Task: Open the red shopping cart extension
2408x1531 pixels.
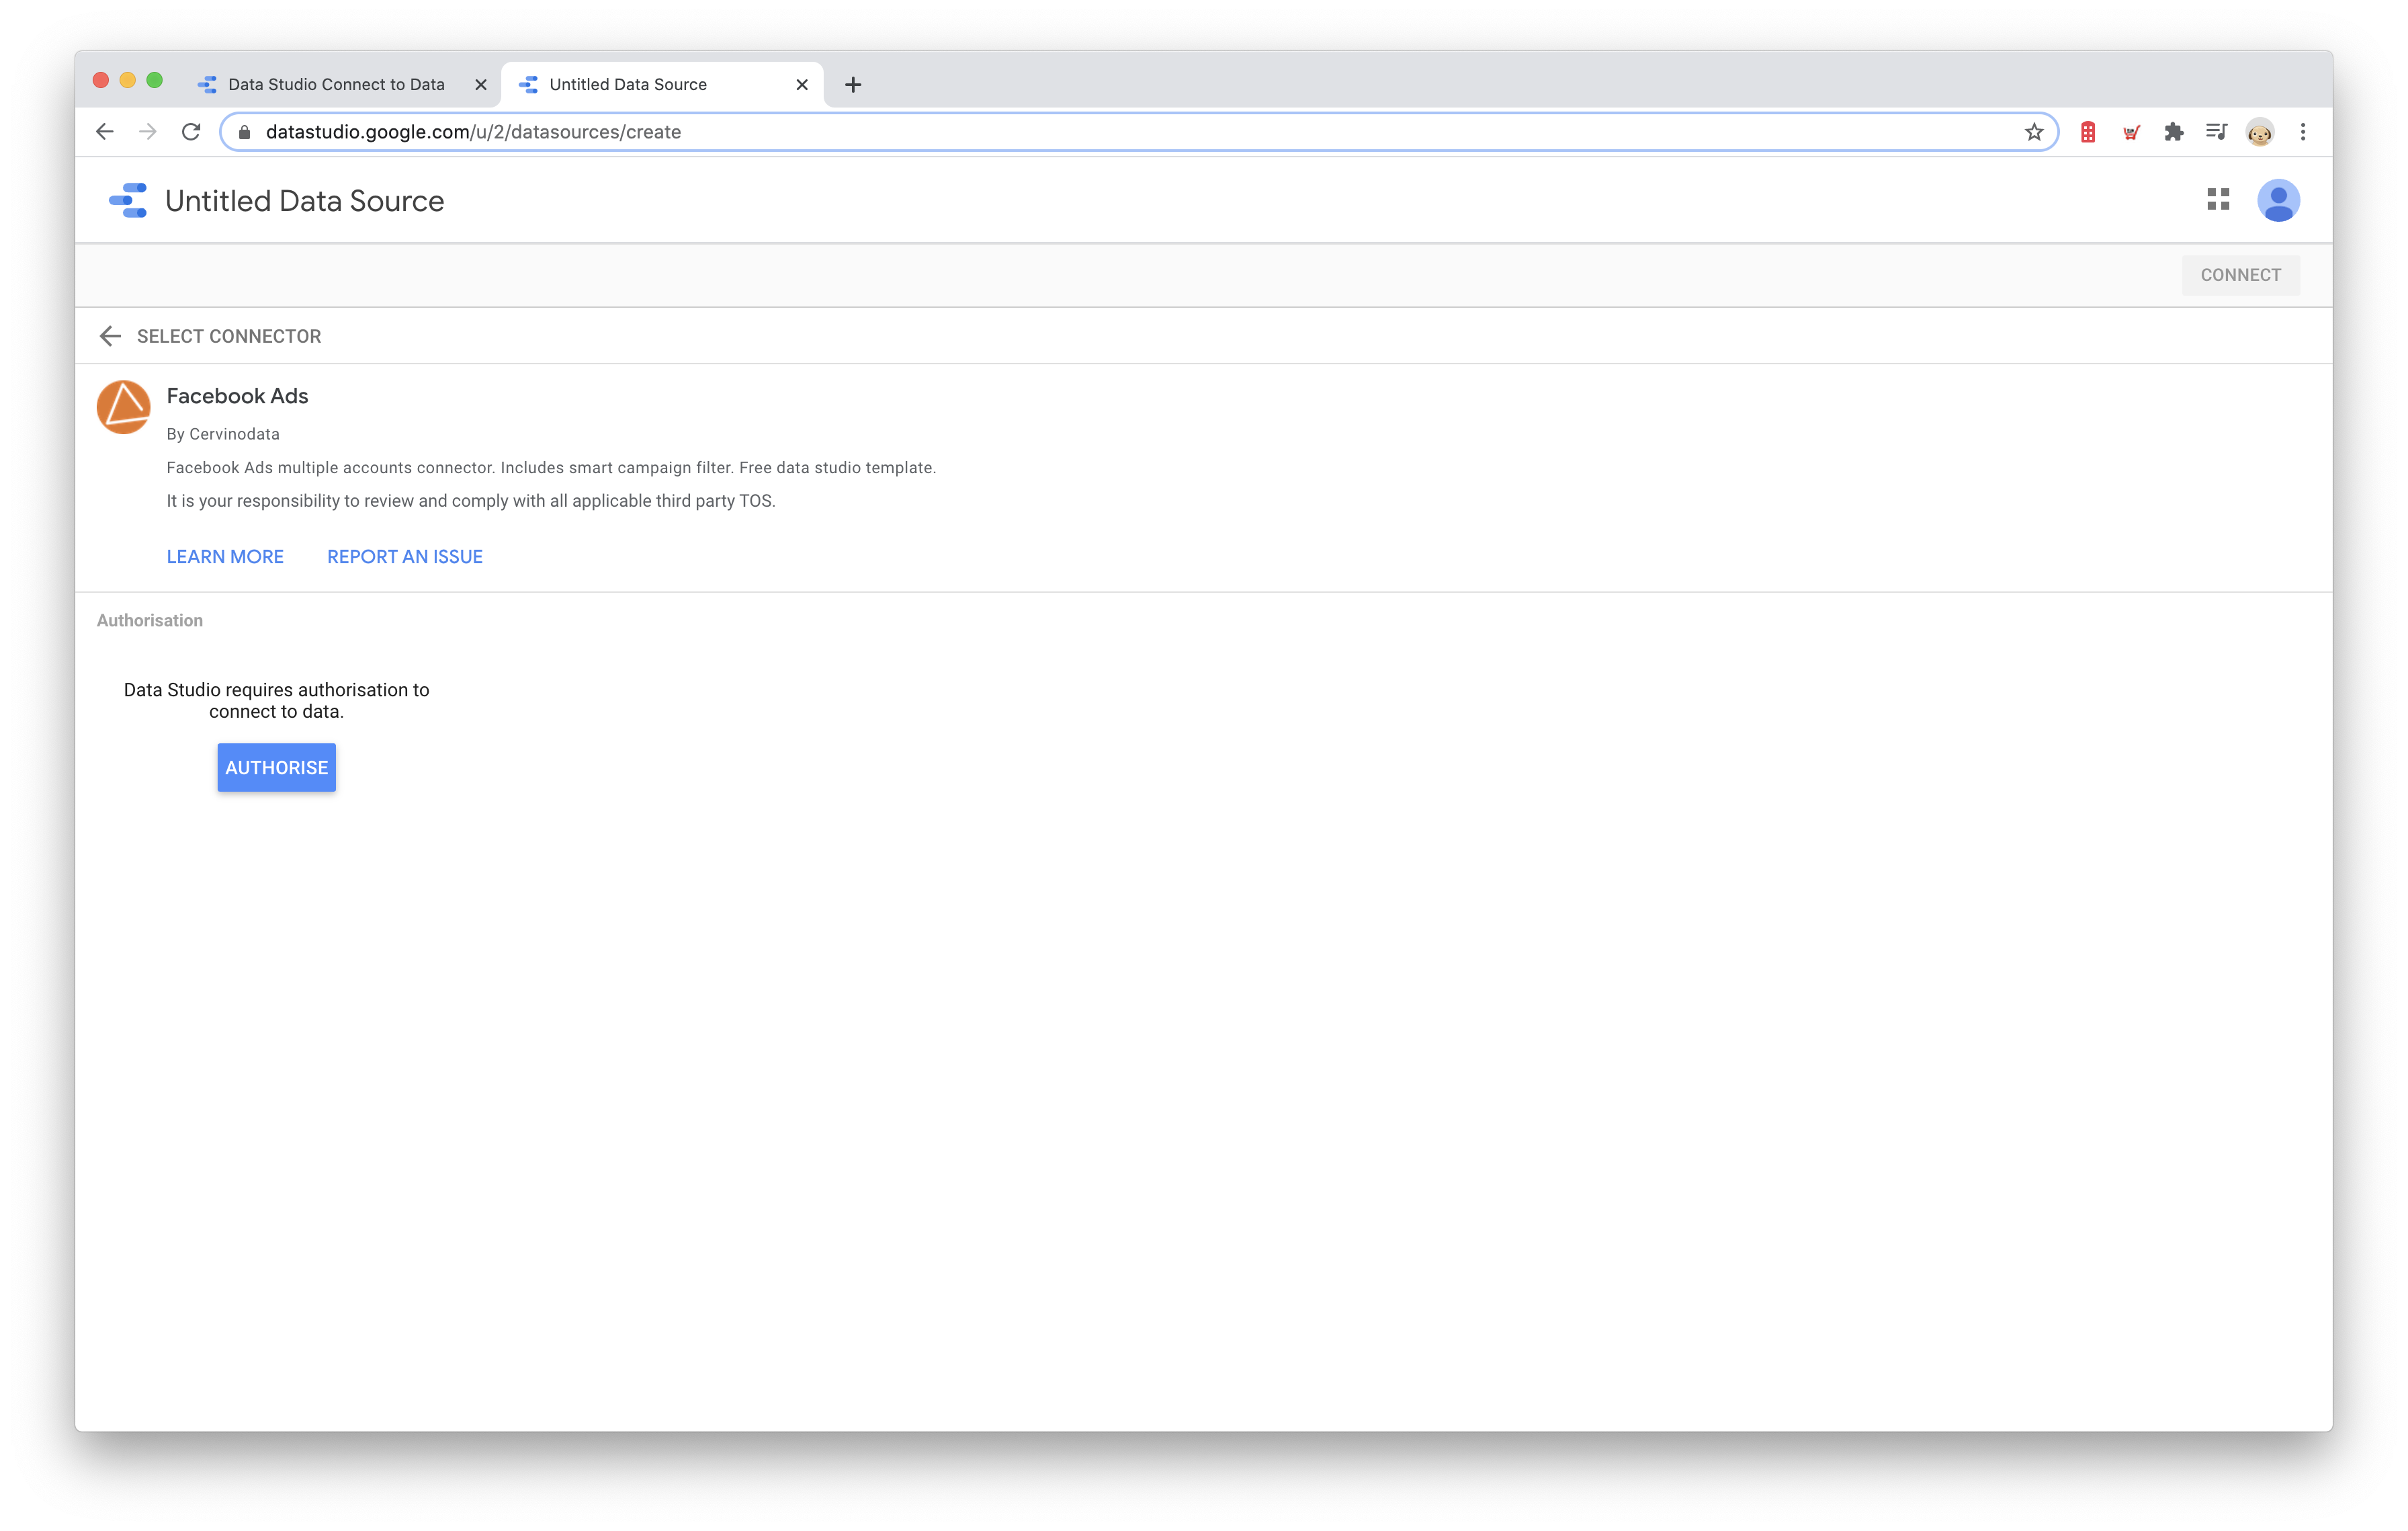Action: pos(2131,132)
